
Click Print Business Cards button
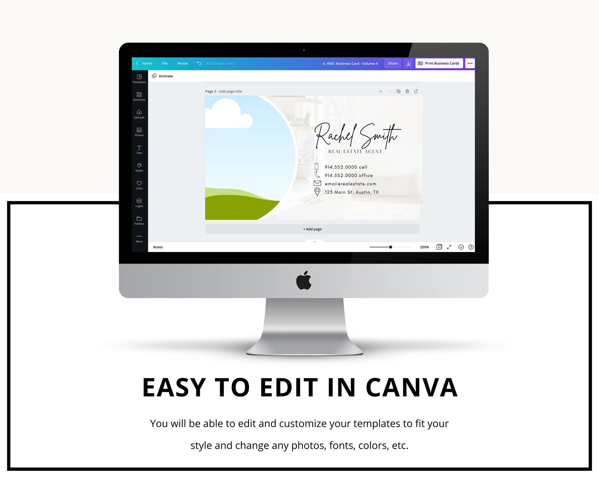click(x=440, y=63)
